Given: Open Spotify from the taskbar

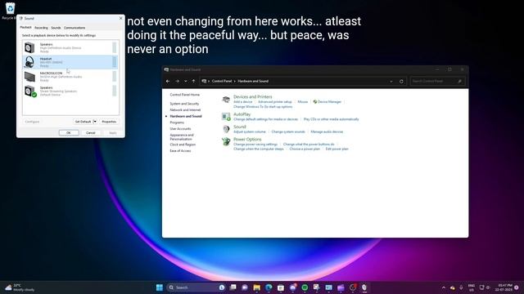Looking at the screenshot, I should click(305, 287).
